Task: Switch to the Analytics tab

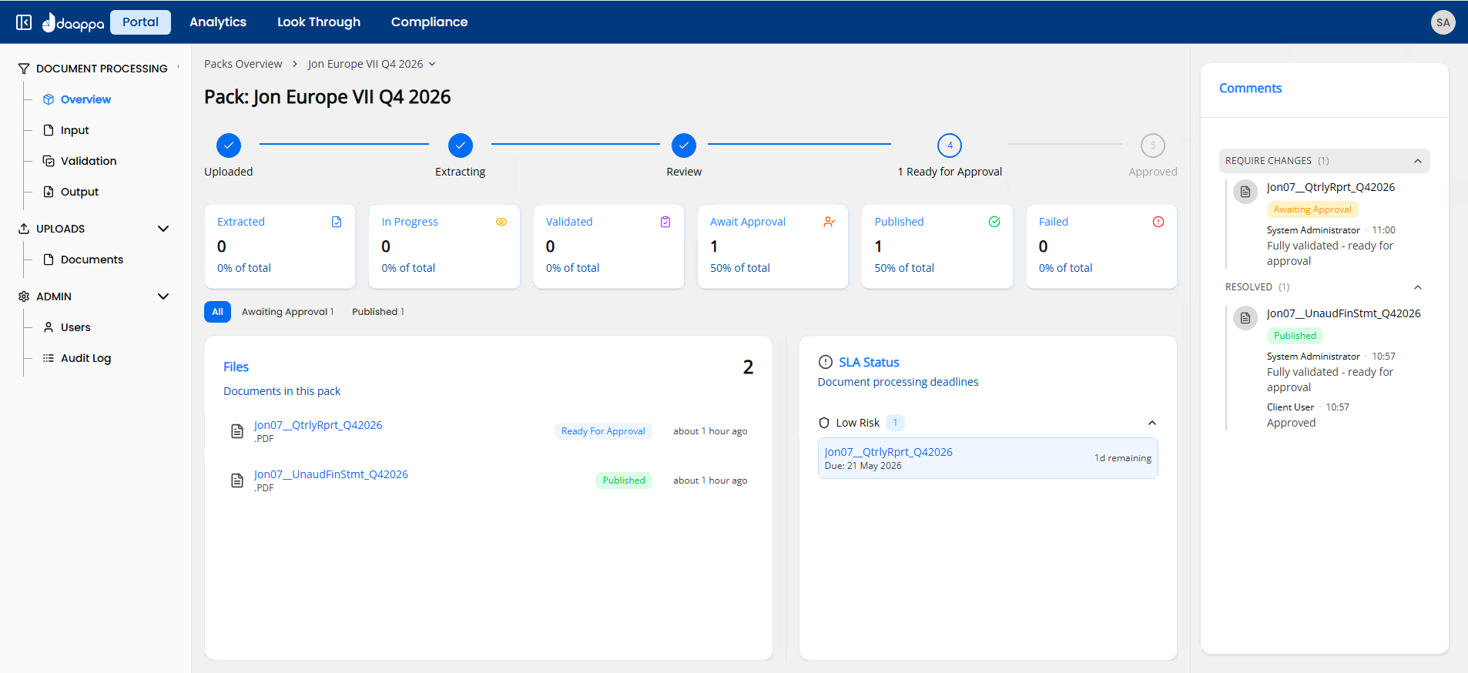Action: pyautogui.click(x=218, y=22)
